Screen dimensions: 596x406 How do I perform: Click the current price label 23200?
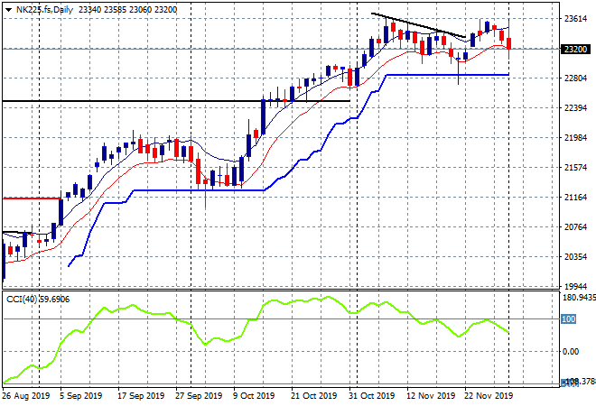[x=575, y=49]
